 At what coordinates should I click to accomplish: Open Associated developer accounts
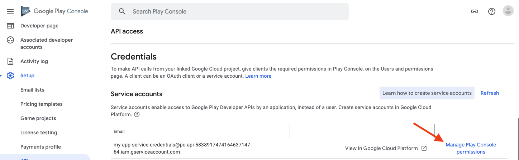[47, 43]
